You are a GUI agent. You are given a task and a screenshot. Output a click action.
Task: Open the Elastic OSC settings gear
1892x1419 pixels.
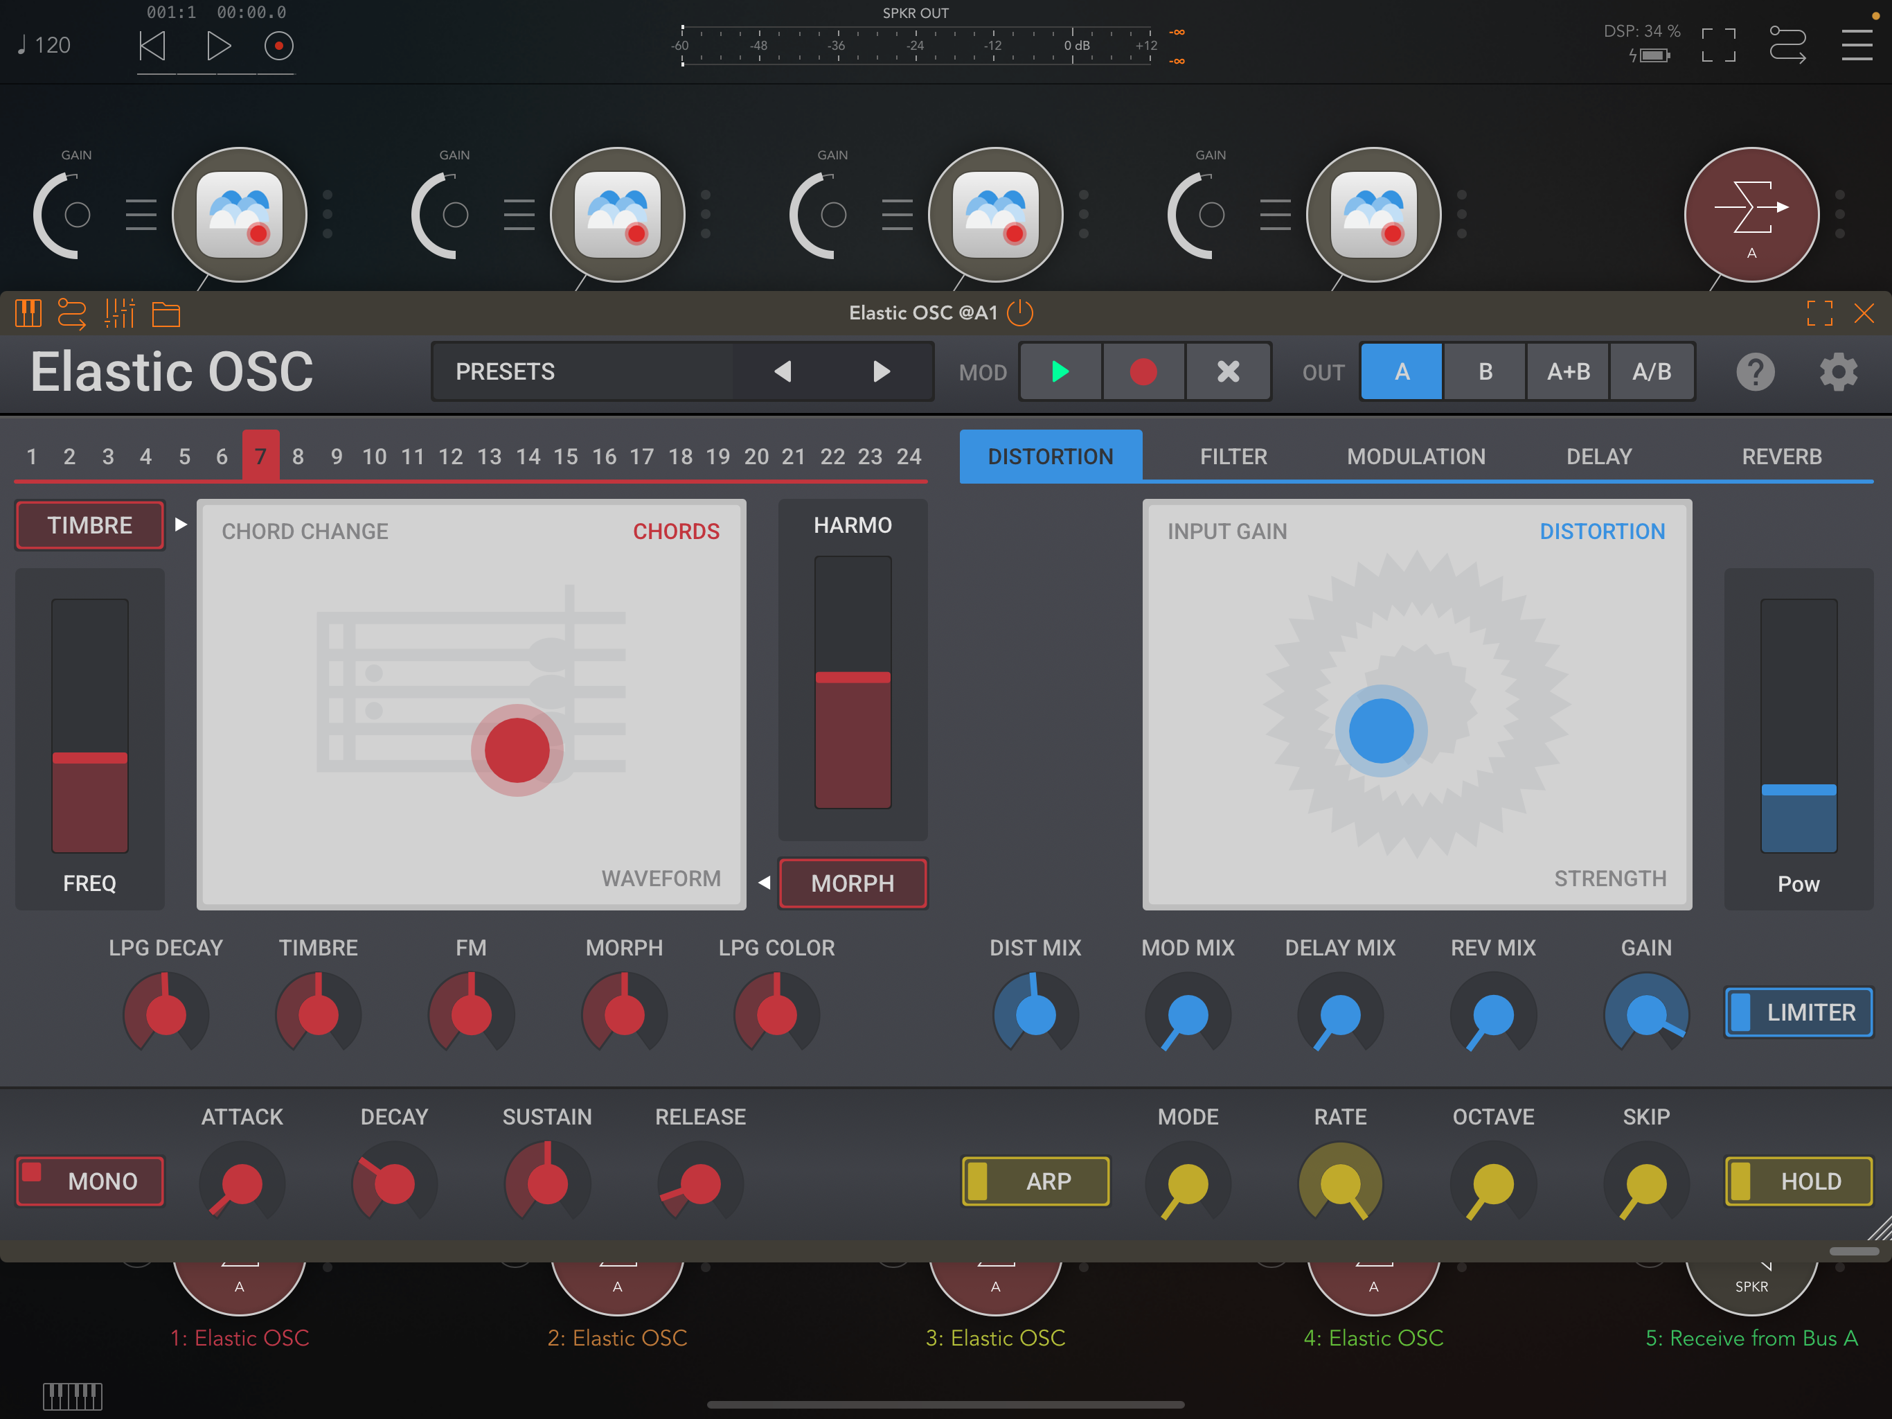[x=1837, y=371]
